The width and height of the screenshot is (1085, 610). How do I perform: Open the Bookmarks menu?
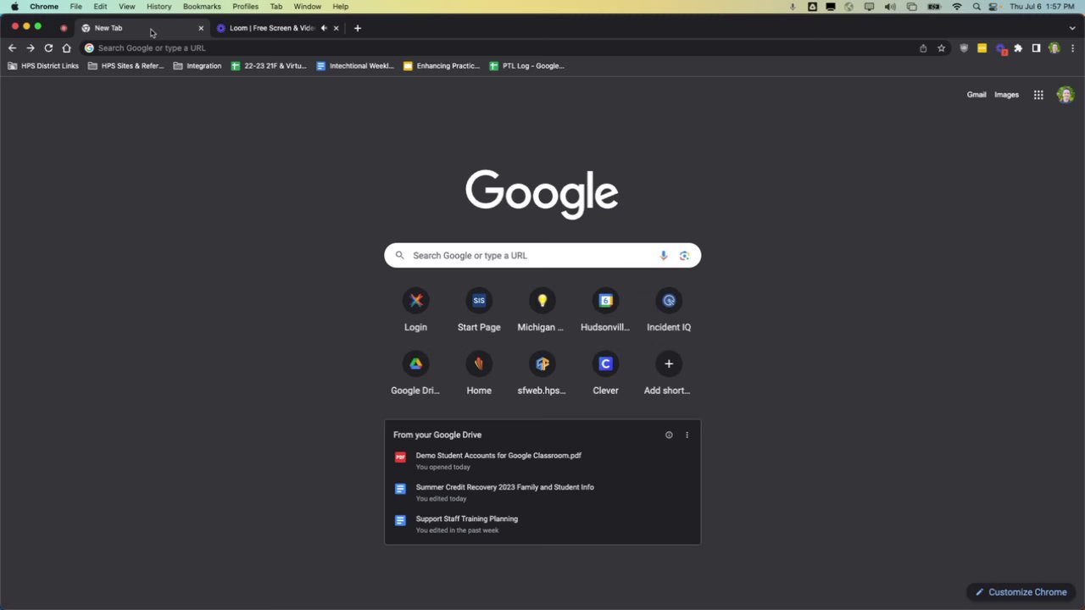202,7
